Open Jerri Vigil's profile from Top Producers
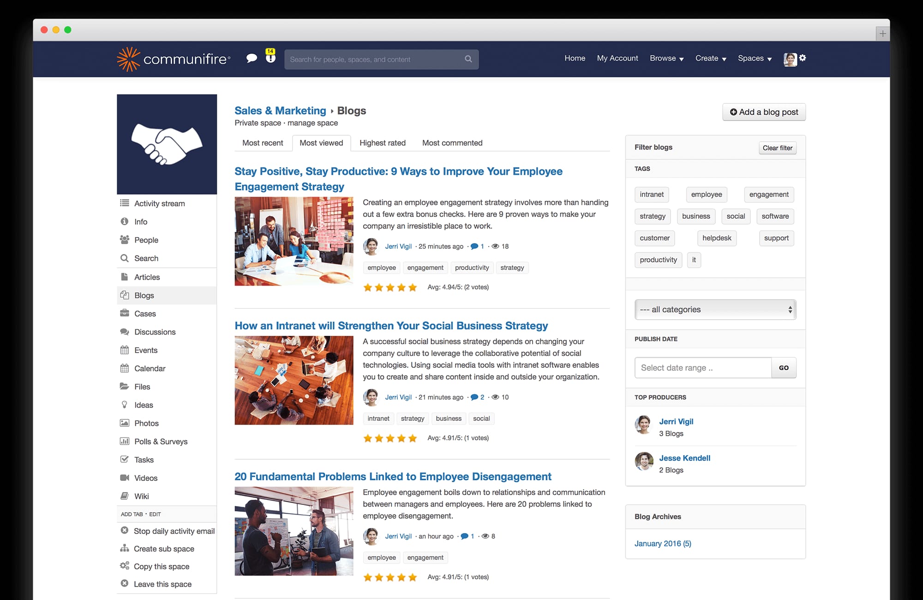The image size is (923, 600). [676, 421]
